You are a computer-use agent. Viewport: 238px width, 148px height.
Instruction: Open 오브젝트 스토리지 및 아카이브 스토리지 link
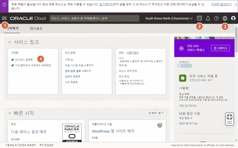(x=141, y=61)
